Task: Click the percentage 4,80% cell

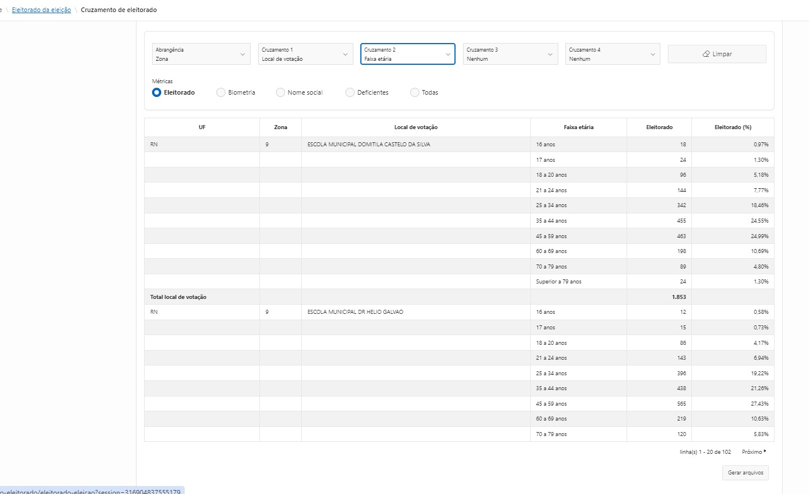Action: pyautogui.click(x=733, y=267)
